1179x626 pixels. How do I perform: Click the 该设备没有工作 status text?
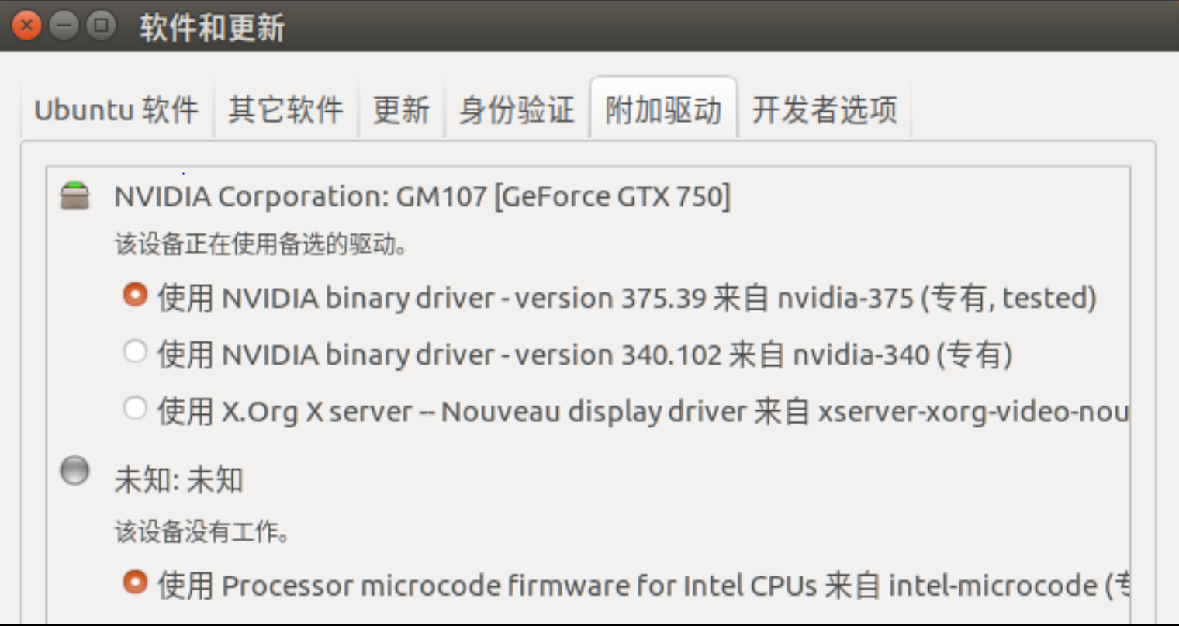(202, 531)
